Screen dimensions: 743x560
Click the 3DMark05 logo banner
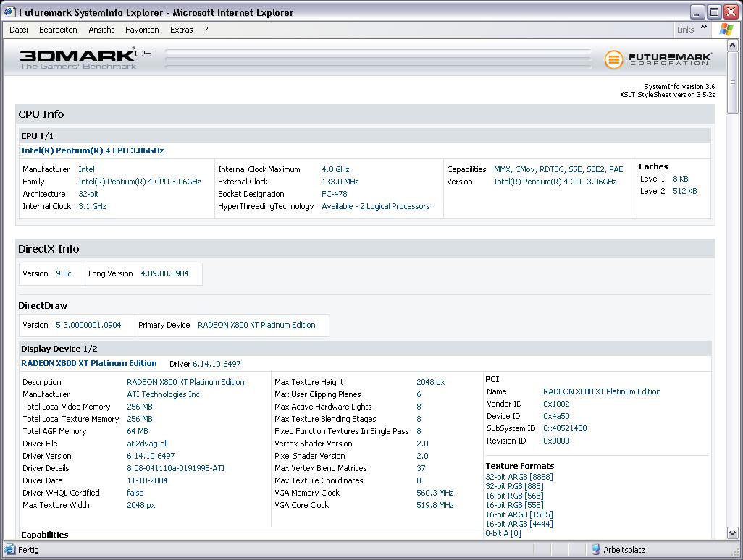point(85,59)
